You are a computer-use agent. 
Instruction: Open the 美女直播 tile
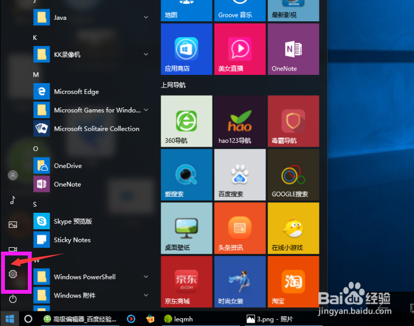(240, 49)
